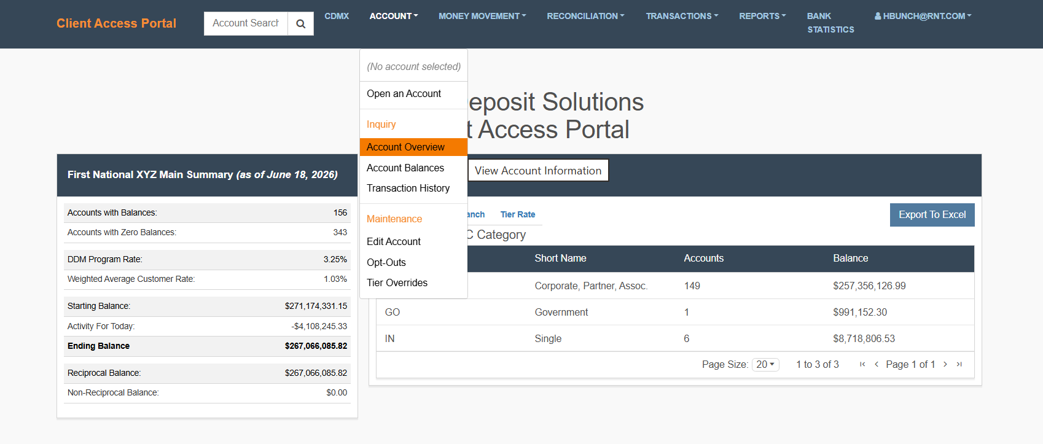Click the $991,152.30 balance cell

click(x=860, y=312)
